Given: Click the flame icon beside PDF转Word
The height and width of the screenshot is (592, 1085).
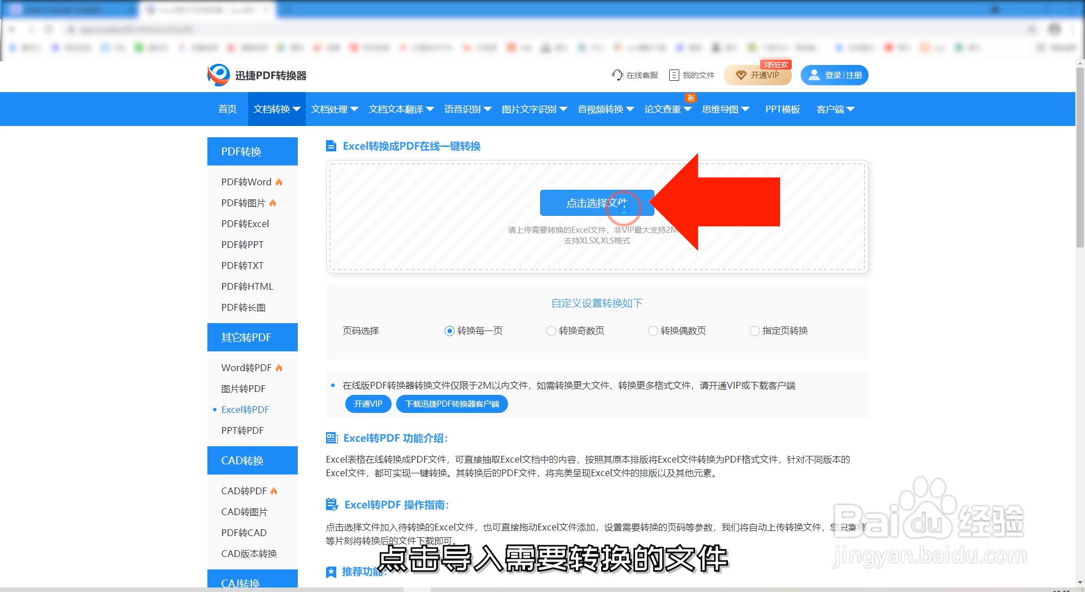Looking at the screenshot, I should pyautogui.click(x=278, y=181).
